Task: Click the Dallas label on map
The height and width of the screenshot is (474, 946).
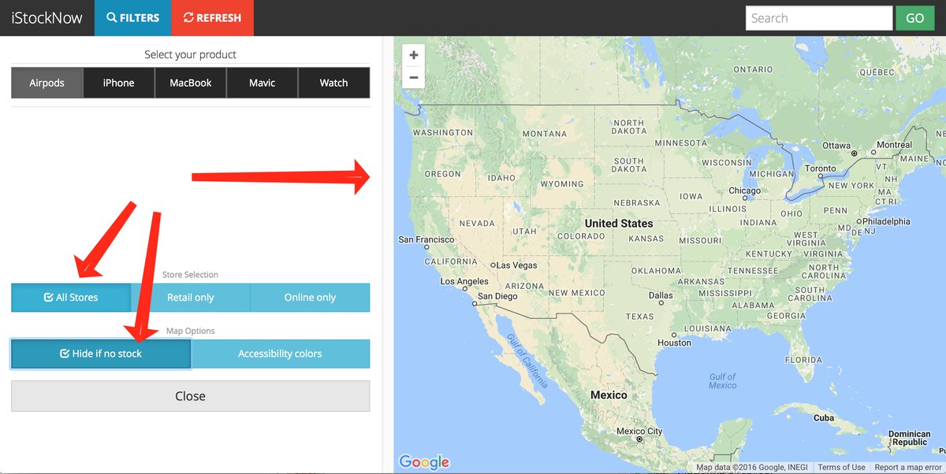Action: pos(661,296)
